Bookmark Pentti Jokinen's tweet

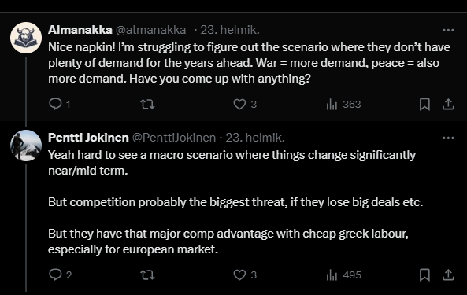click(x=424, y=275)
